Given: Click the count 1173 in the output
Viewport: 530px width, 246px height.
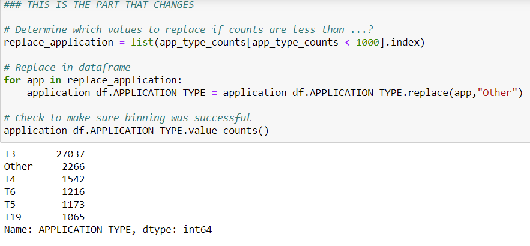Looking at the screenshot, I should coord(73,205).
